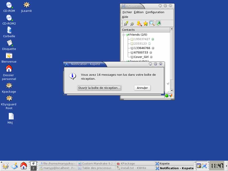Switch to the KPackage taskbar entry

coord(135,164)
